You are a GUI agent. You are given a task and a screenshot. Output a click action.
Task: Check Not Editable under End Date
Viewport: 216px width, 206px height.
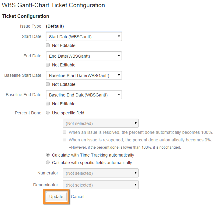pyautogui.click(x=48, y=65)
